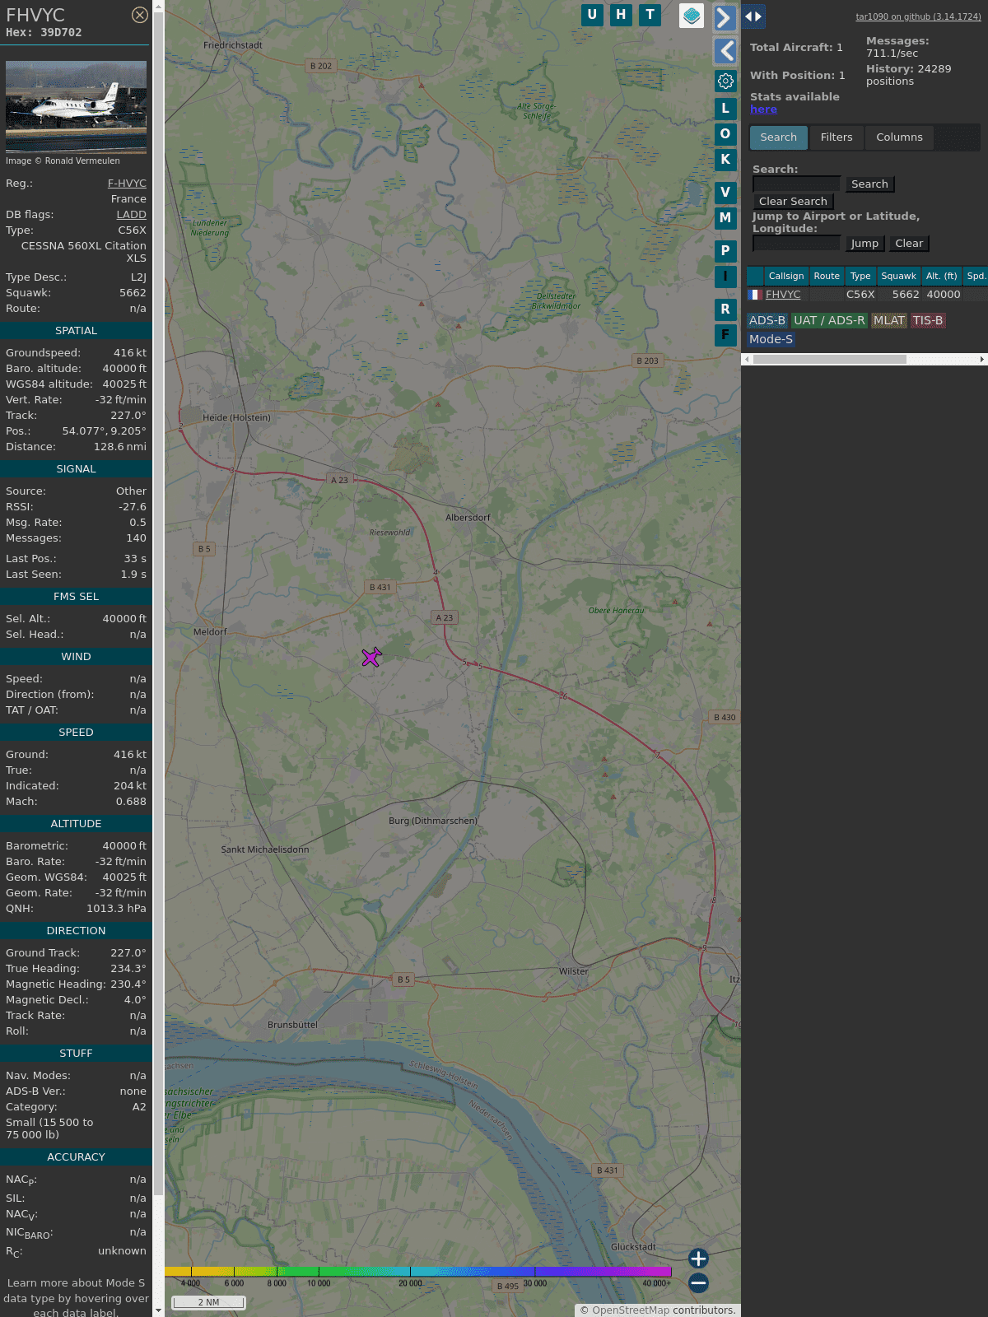Open the stats available 'here' link
Screen dimensions: 988x1317
pos(763,109)
